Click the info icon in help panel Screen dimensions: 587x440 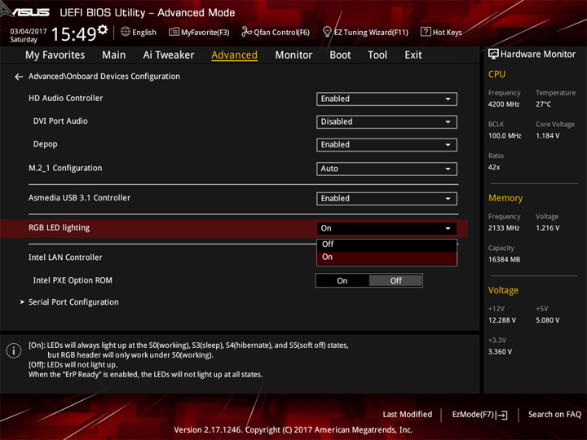pos(14,350)
